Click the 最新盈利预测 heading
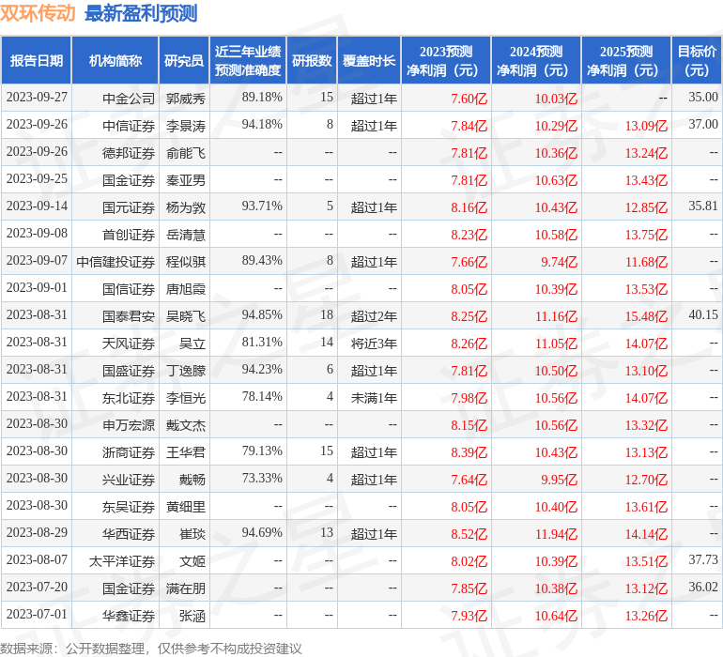723x657 pixels. (x=141, y=13)
